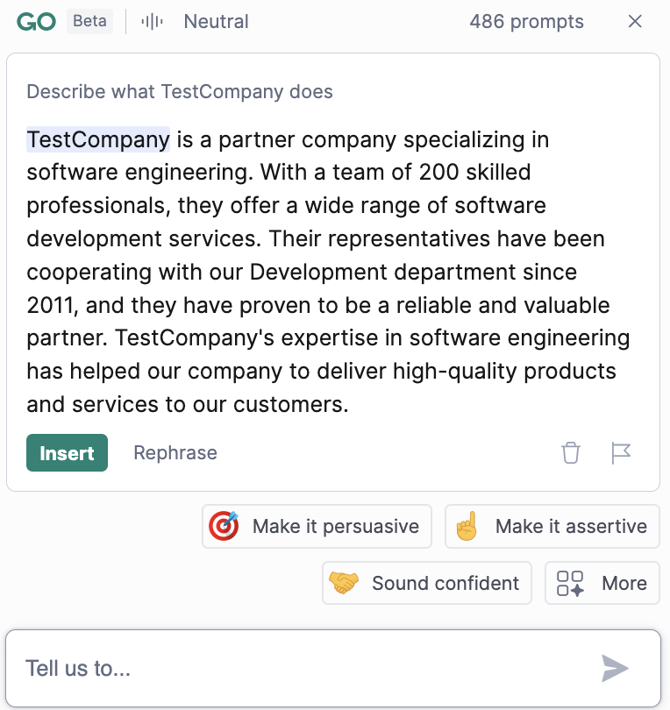Open the Neutral tone selector
Screen dimensions: 670x710
(x=216, y=21)
